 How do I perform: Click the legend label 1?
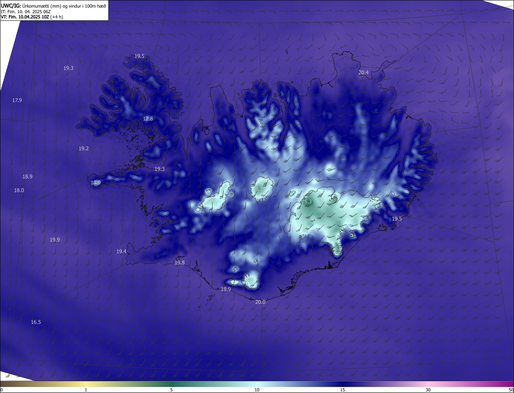coord(86,390)
